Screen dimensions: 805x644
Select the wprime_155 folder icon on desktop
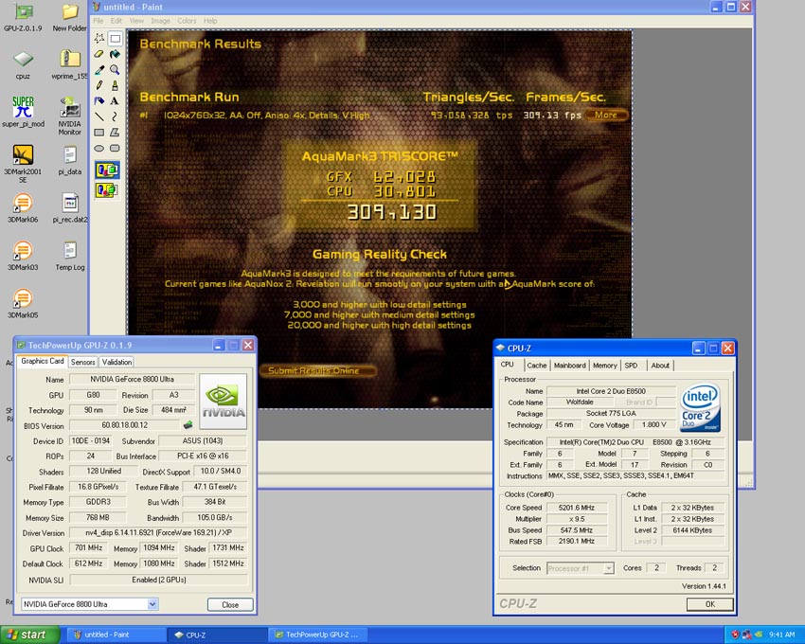tap(70, 64)
